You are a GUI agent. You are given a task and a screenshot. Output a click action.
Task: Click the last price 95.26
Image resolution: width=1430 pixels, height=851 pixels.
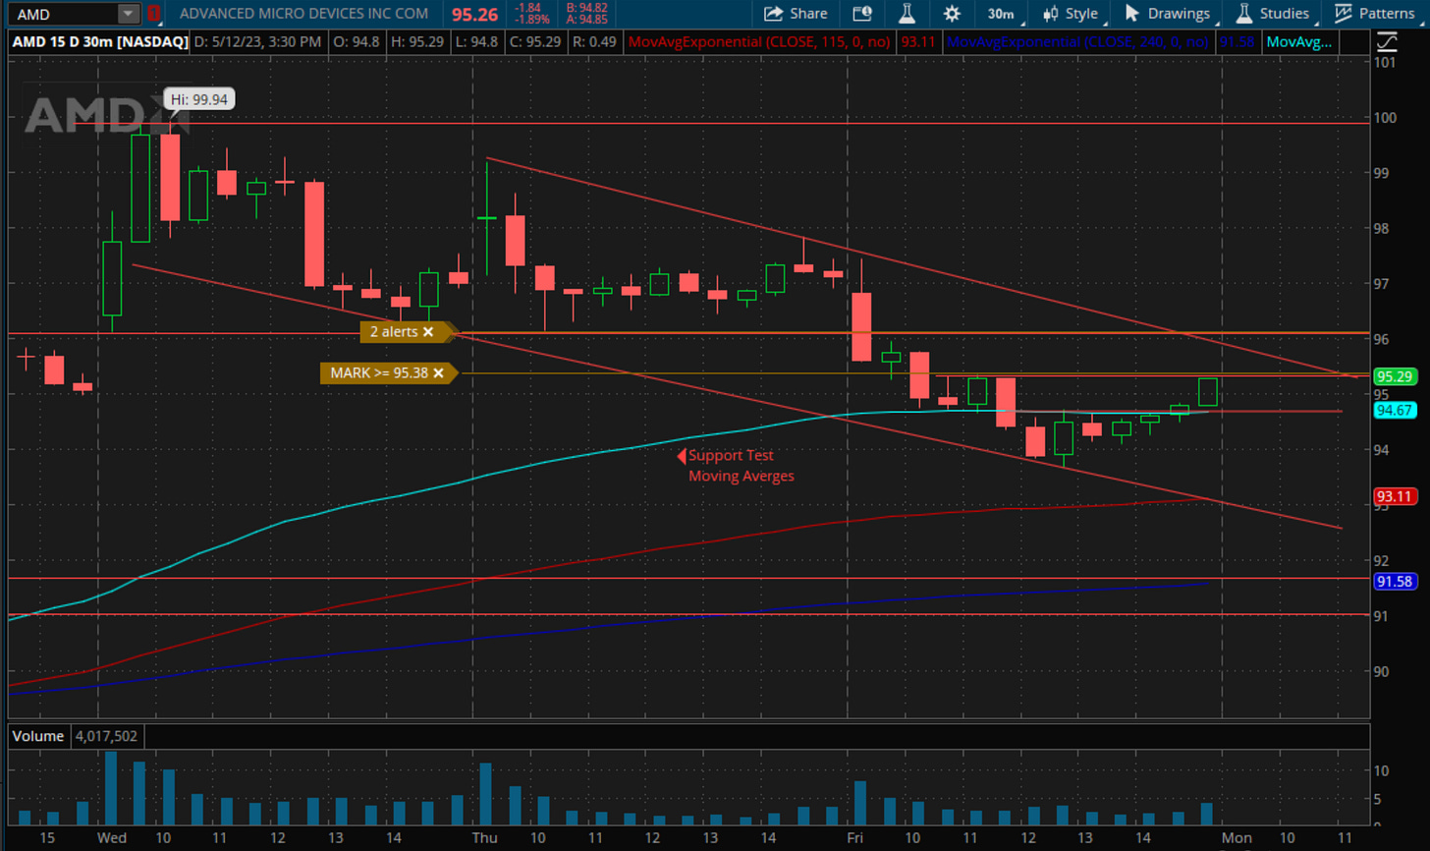pos(474,15)
